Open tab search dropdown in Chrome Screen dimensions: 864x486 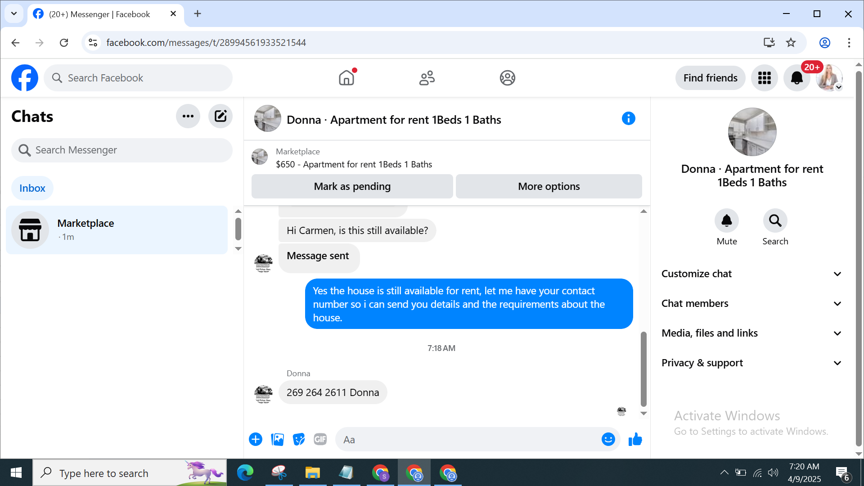click(x=14, y=13)
